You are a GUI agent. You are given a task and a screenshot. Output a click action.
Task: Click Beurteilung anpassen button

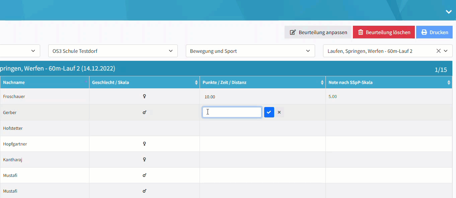pos(318,32)
